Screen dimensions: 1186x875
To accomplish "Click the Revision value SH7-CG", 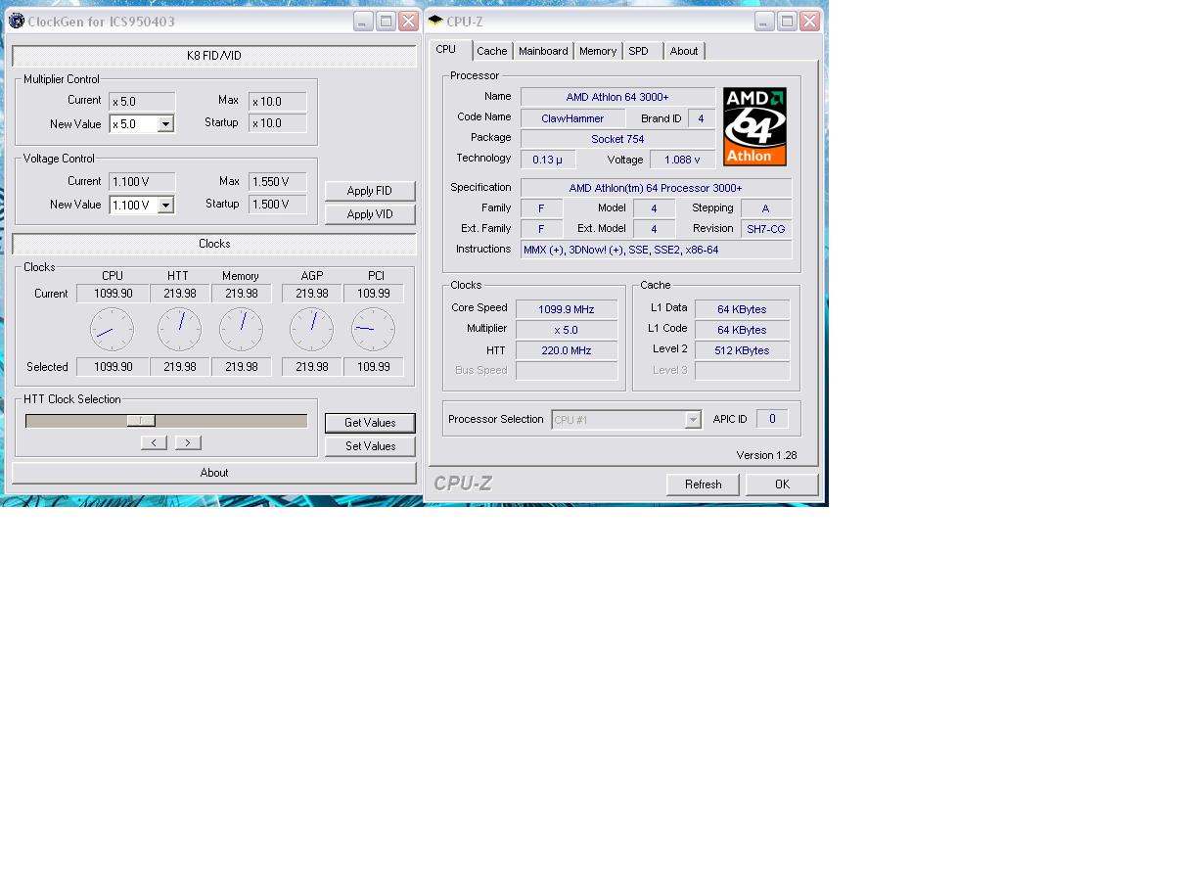I will (766, 229).
